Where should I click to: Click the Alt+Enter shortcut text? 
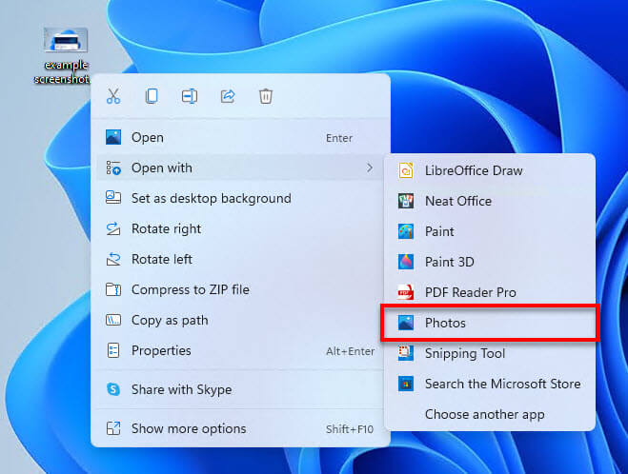351,351
